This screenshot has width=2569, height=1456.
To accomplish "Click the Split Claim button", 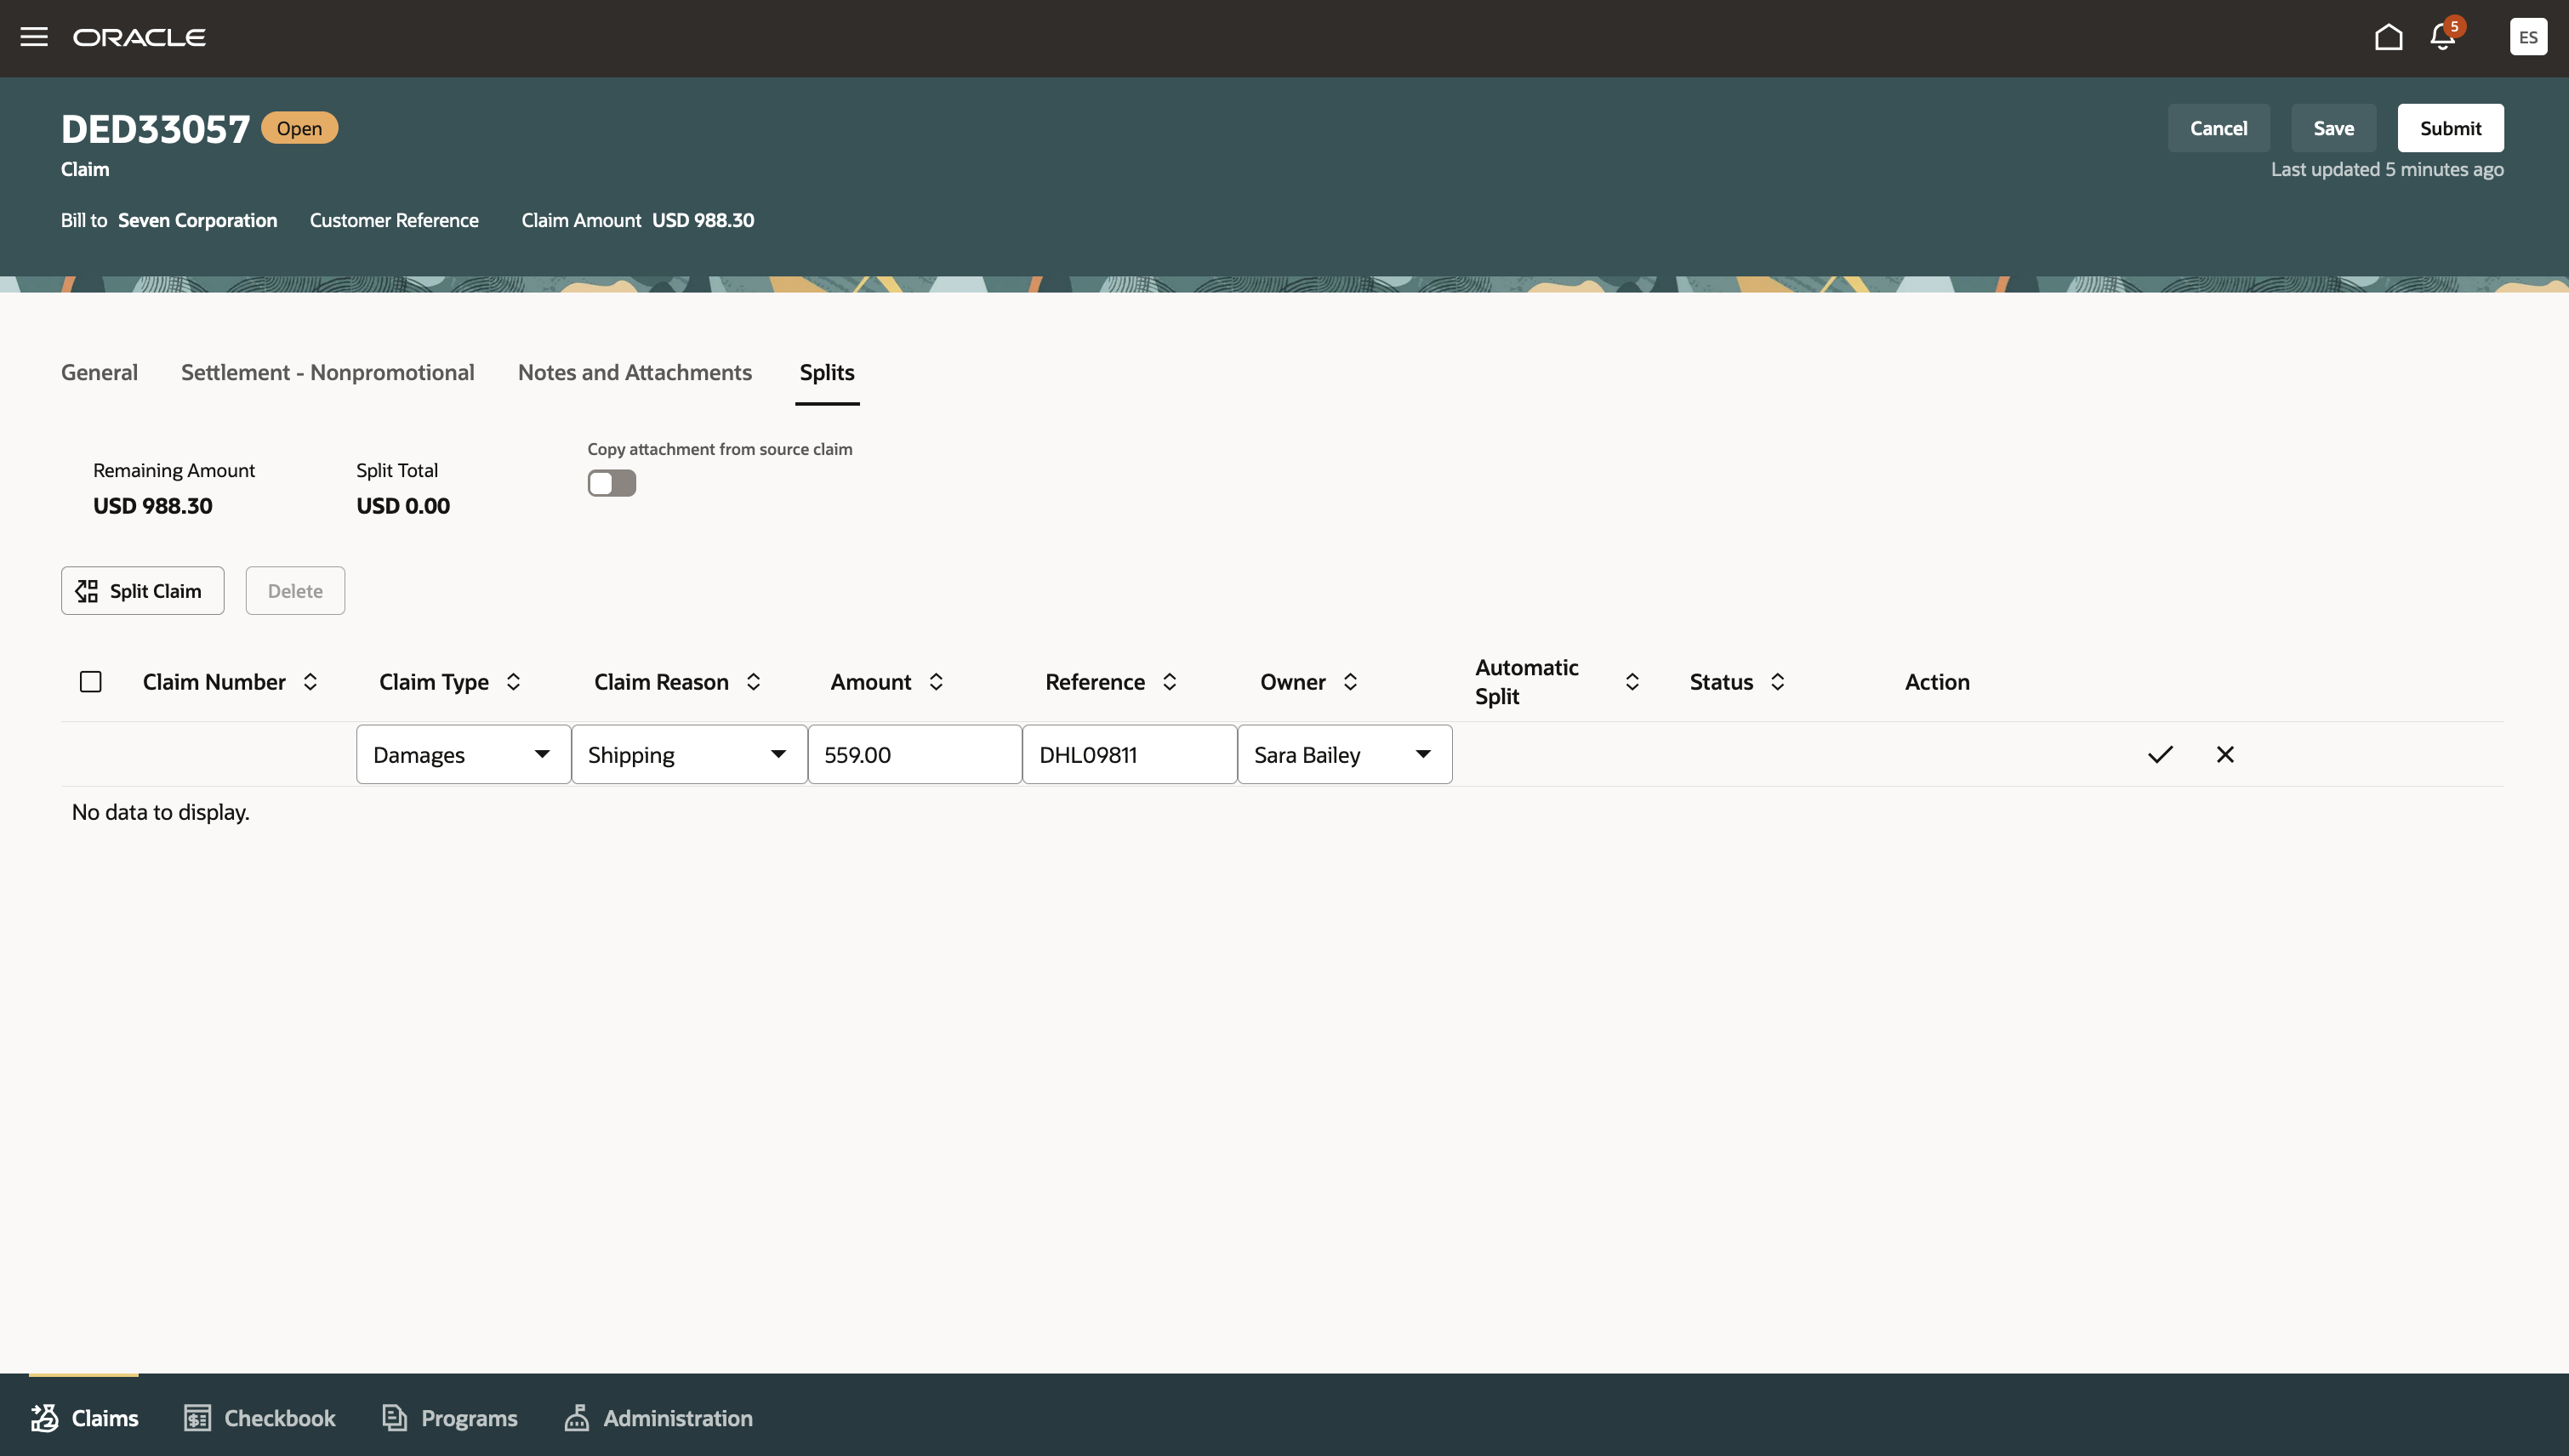I will (142, 591).
